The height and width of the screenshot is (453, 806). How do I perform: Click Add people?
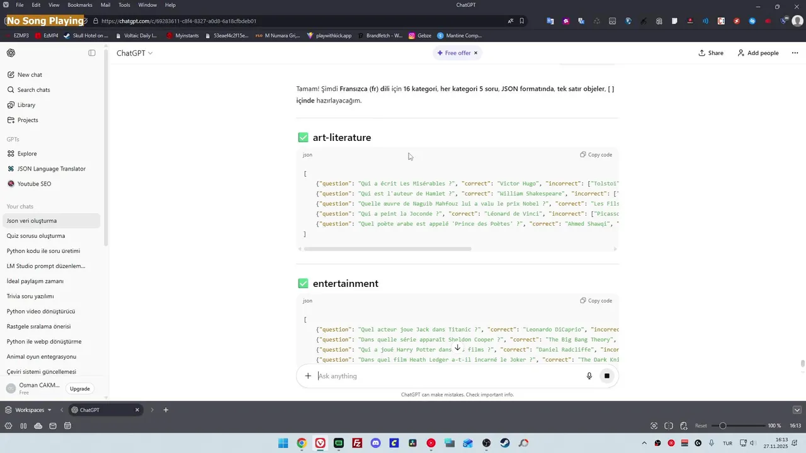(758, 53)
